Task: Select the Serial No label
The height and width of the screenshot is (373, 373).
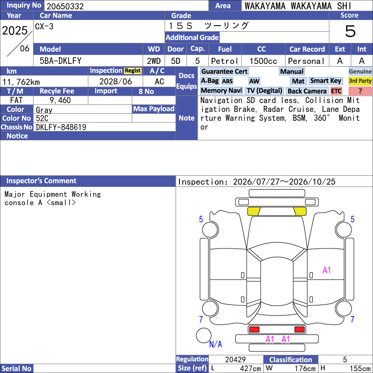Action: 16,368
